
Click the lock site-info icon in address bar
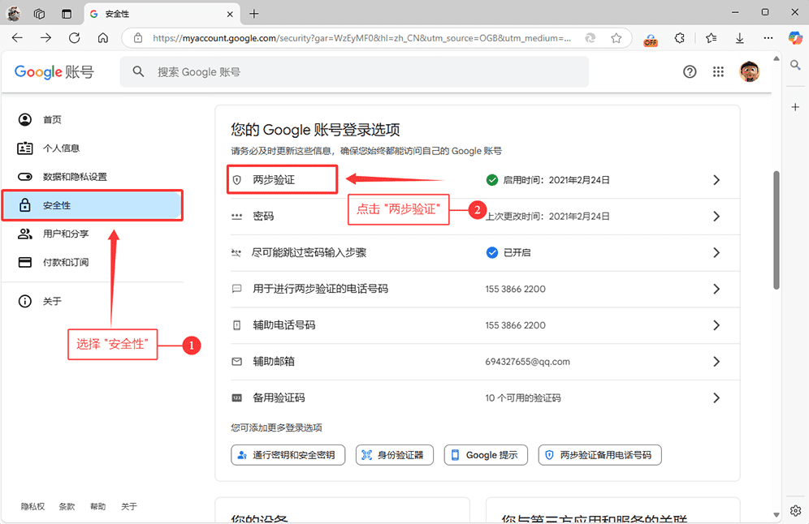pyautogui.click(x=138, y=37)
